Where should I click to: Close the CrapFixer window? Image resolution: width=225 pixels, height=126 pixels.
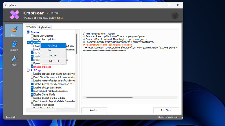[x=178, y=5]
